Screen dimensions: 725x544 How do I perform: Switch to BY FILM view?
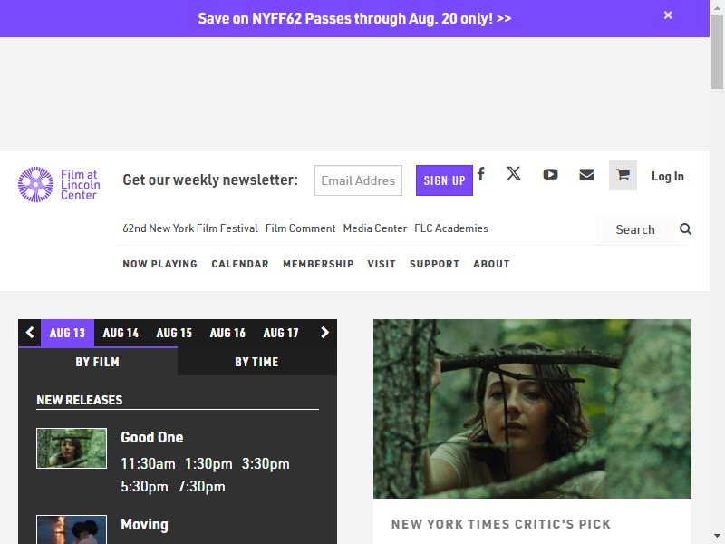point(98,362)
